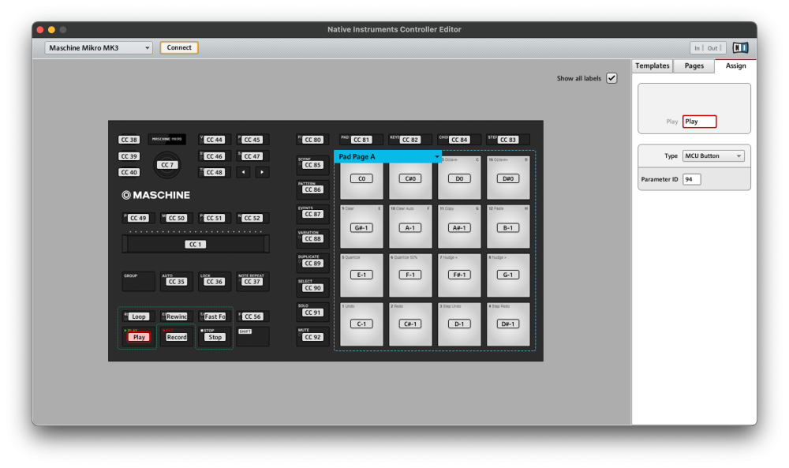Select pad G#-1
The image size is (789, 468).
pyautogui.click(x=361, y=227)
